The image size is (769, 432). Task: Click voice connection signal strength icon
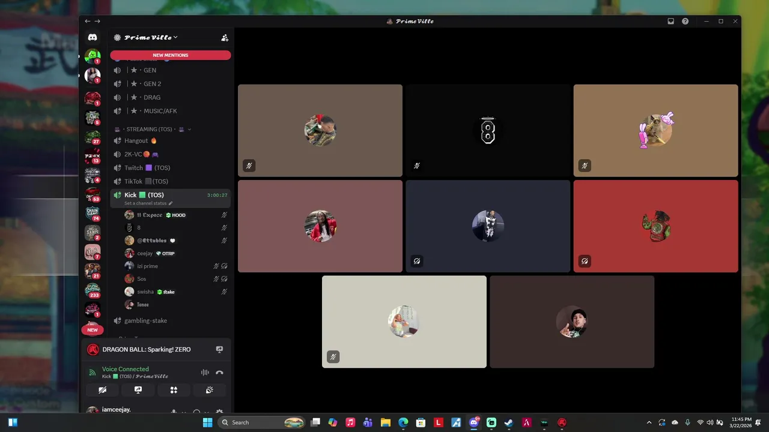tap(92, 373)
